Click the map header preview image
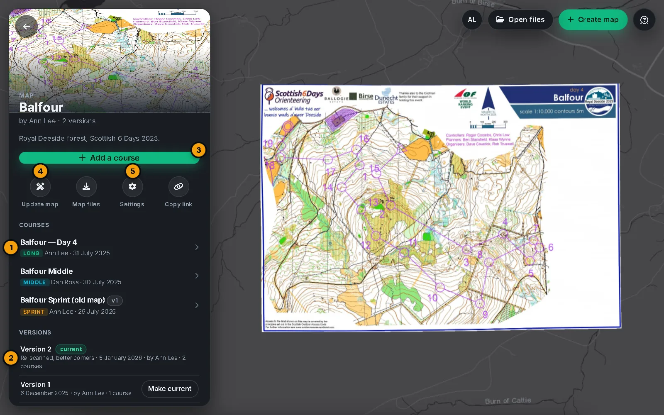The image size is (664, 415). pyautogui.click(x=110, y=61)
